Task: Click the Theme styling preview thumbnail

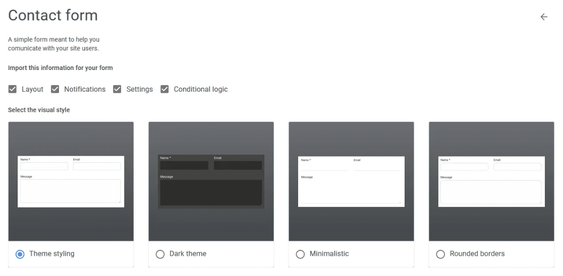Action: 71,181
